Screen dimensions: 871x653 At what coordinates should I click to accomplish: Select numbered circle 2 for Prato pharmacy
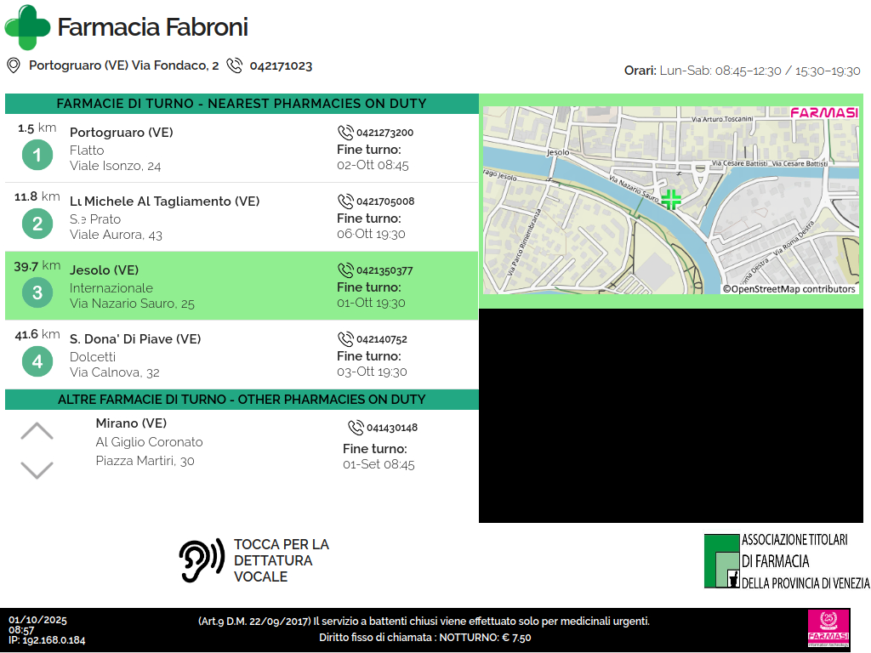(37, 224)
